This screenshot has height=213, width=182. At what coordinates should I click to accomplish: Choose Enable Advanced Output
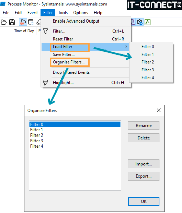[x=86, y=21]
